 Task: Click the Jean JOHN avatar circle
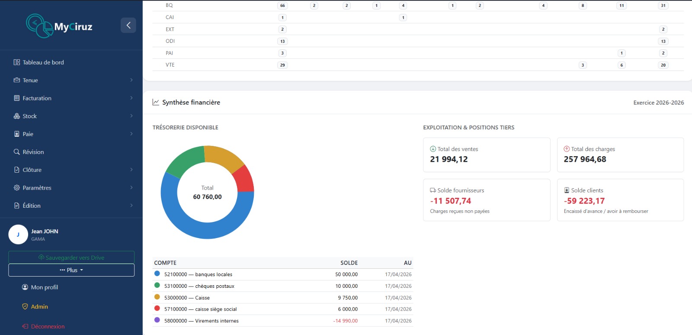point(18,235)
